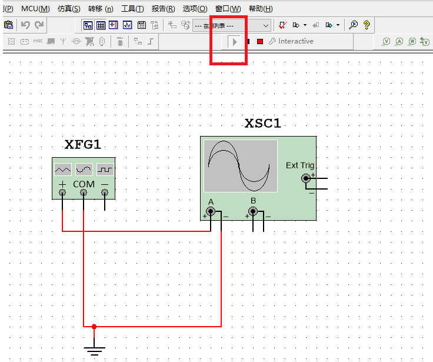Open the 仿真(S) simulate menu
The width and height of the screenshot is (433, 362).
69,9
